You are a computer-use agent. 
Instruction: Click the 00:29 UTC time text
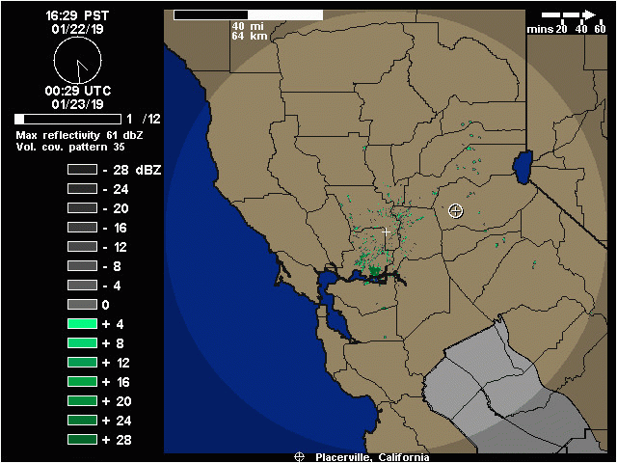(78, 92)
